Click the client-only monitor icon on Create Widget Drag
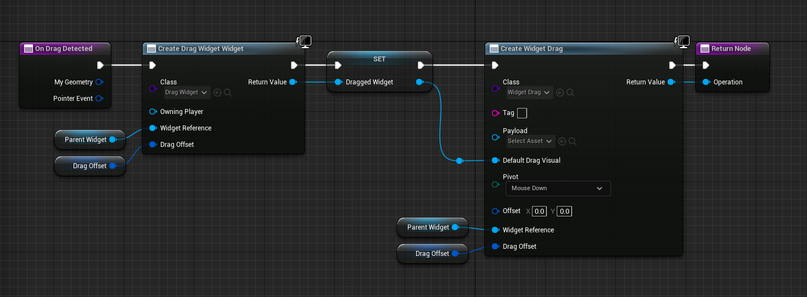Screen dimensions: 807x297 click(x=682, y=41)
